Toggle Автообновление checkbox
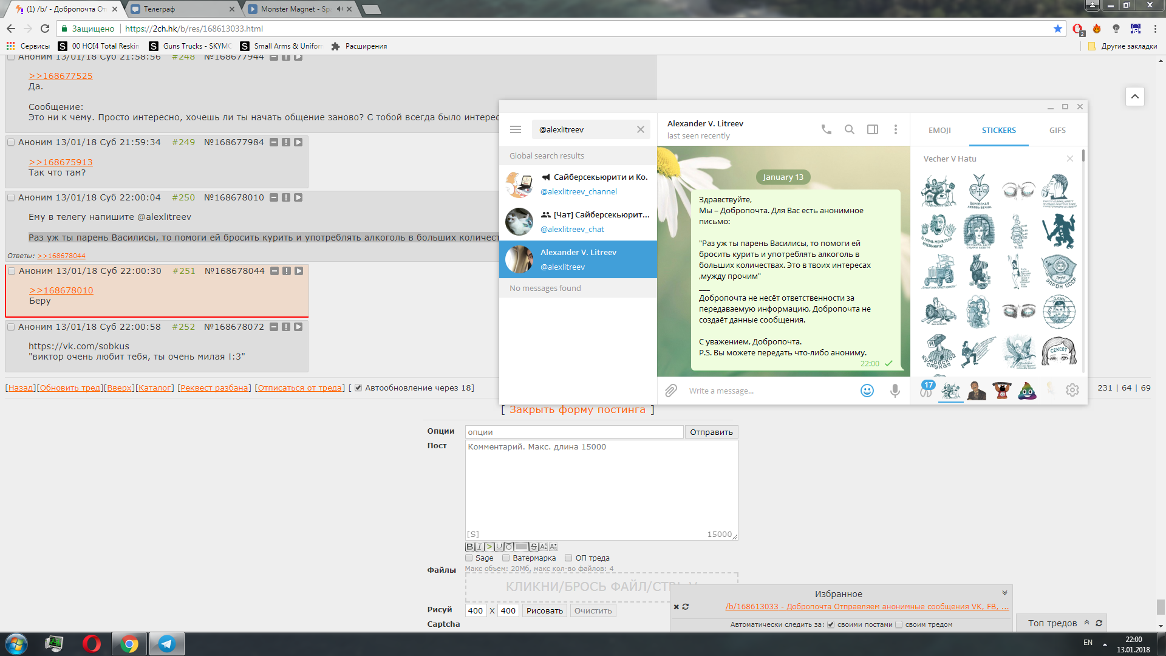Image resolution: width=1166 pixels, height=656 pixels. click(x=358, y=388)
